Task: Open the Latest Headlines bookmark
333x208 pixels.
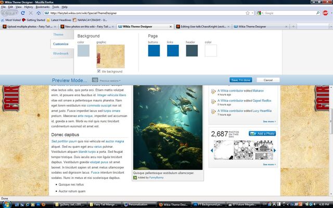Action: (x=59, y=20)
